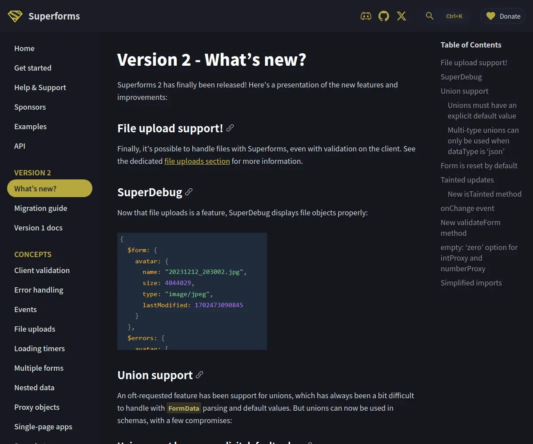Click the Version 2 - What's new? heading
The width and height of the screenshot is (533, 444).
click(212, 59)
